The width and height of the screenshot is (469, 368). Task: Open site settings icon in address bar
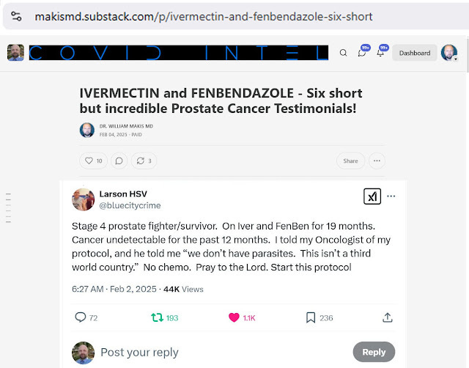click(16, 16)
